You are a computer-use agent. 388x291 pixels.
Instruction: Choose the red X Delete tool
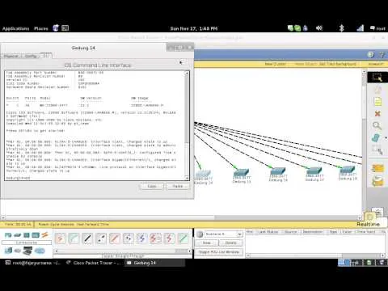point(377,114)
